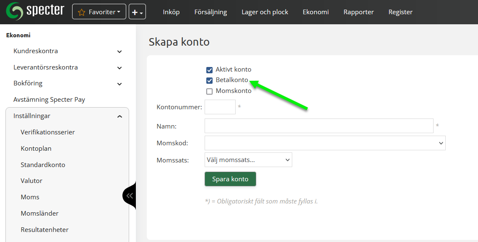Click the Namn text field
Screen dimensions: 478x242
(319, 126)
